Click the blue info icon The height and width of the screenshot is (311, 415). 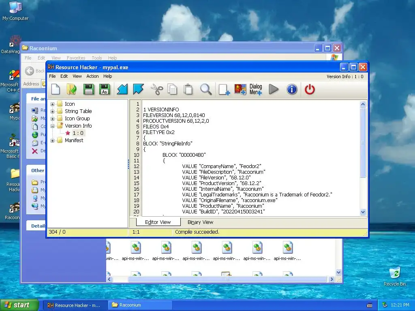(292, 89)
